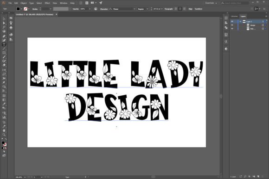Click the black fill swatch in control bar
This screenshot has width=269, height=179.
point(18,9)
